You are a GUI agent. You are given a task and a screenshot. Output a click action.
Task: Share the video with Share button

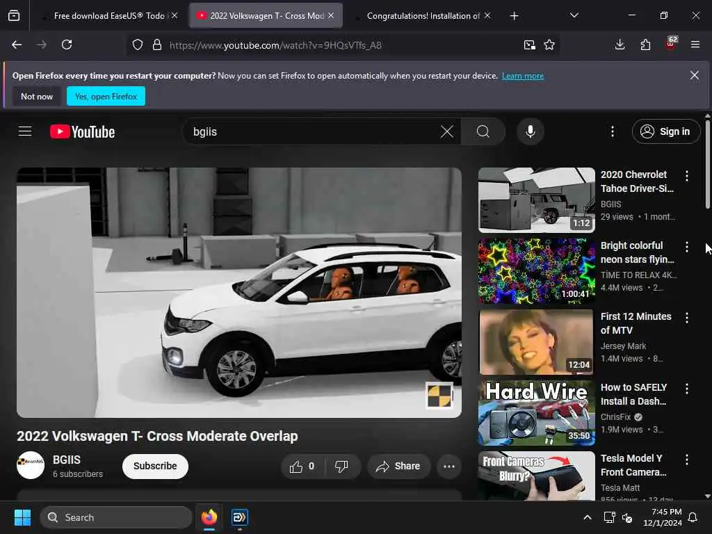point(398,467)
